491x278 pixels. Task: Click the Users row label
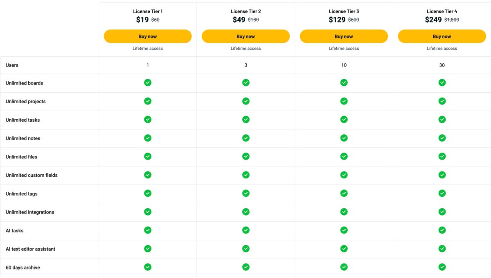pos(12,65)
